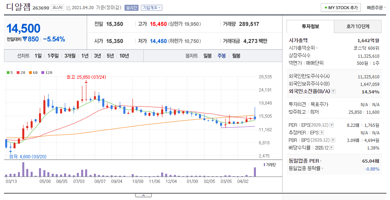Switch candle chart to 주봉

click(222, 56)
